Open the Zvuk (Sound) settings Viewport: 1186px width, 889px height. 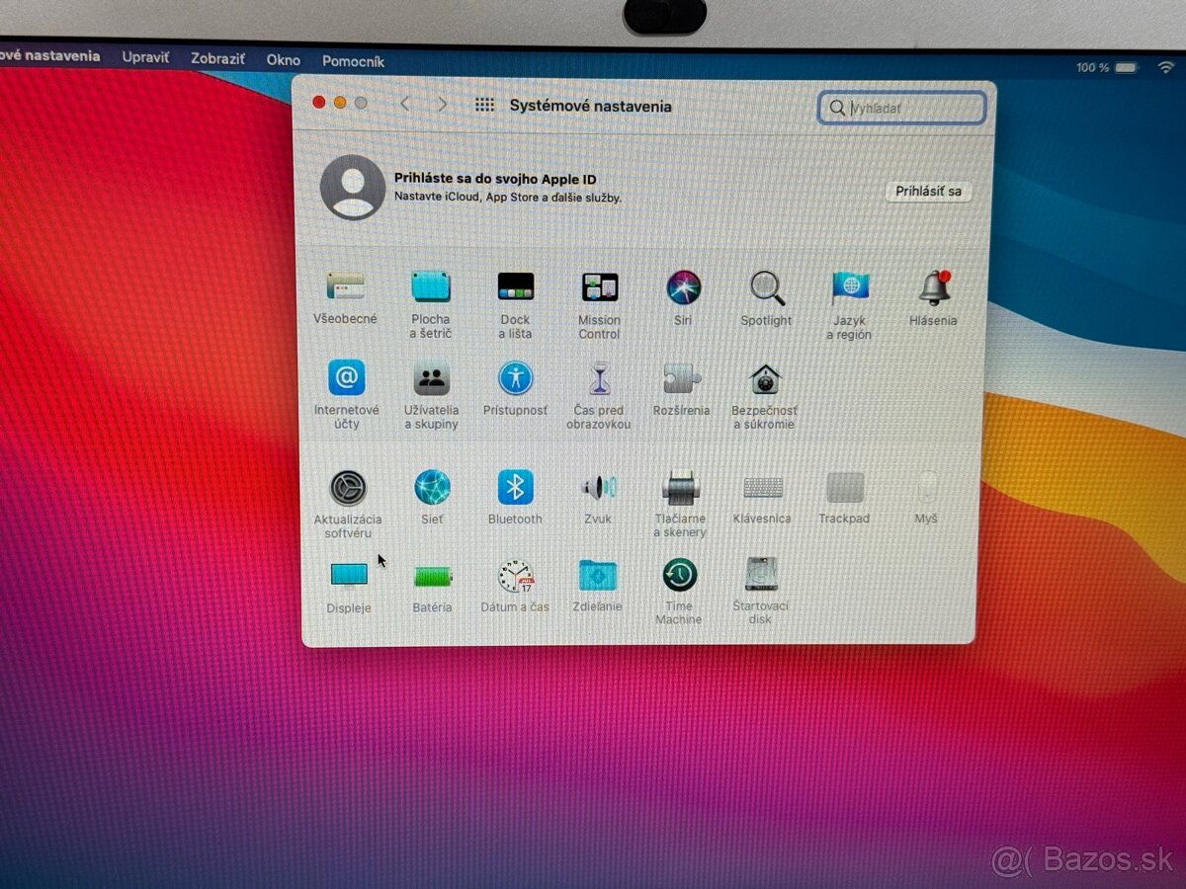[597, 486]
